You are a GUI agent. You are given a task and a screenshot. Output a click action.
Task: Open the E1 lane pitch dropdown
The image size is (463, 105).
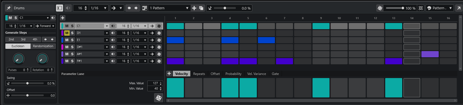(x=107, y=40)
